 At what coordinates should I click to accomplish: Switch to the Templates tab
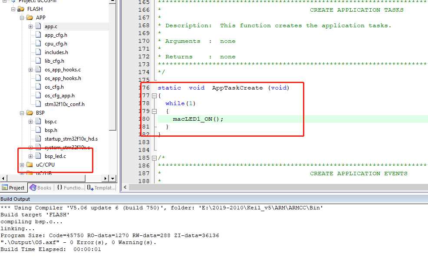(x=101, y=188)
